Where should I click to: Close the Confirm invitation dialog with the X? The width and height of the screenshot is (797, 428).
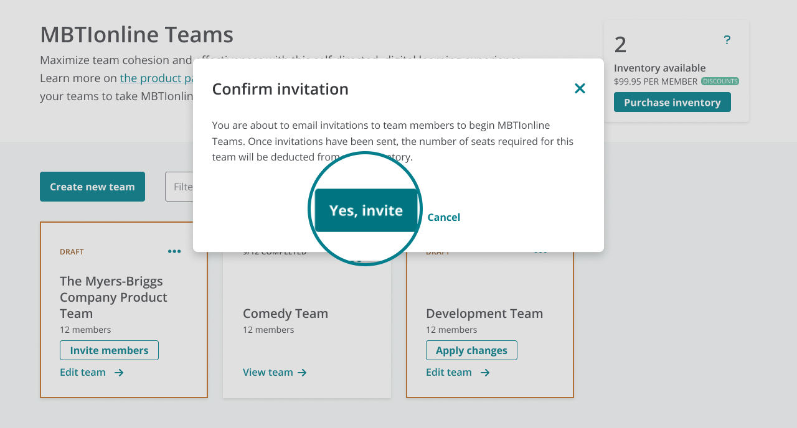[x=580, y=89]
